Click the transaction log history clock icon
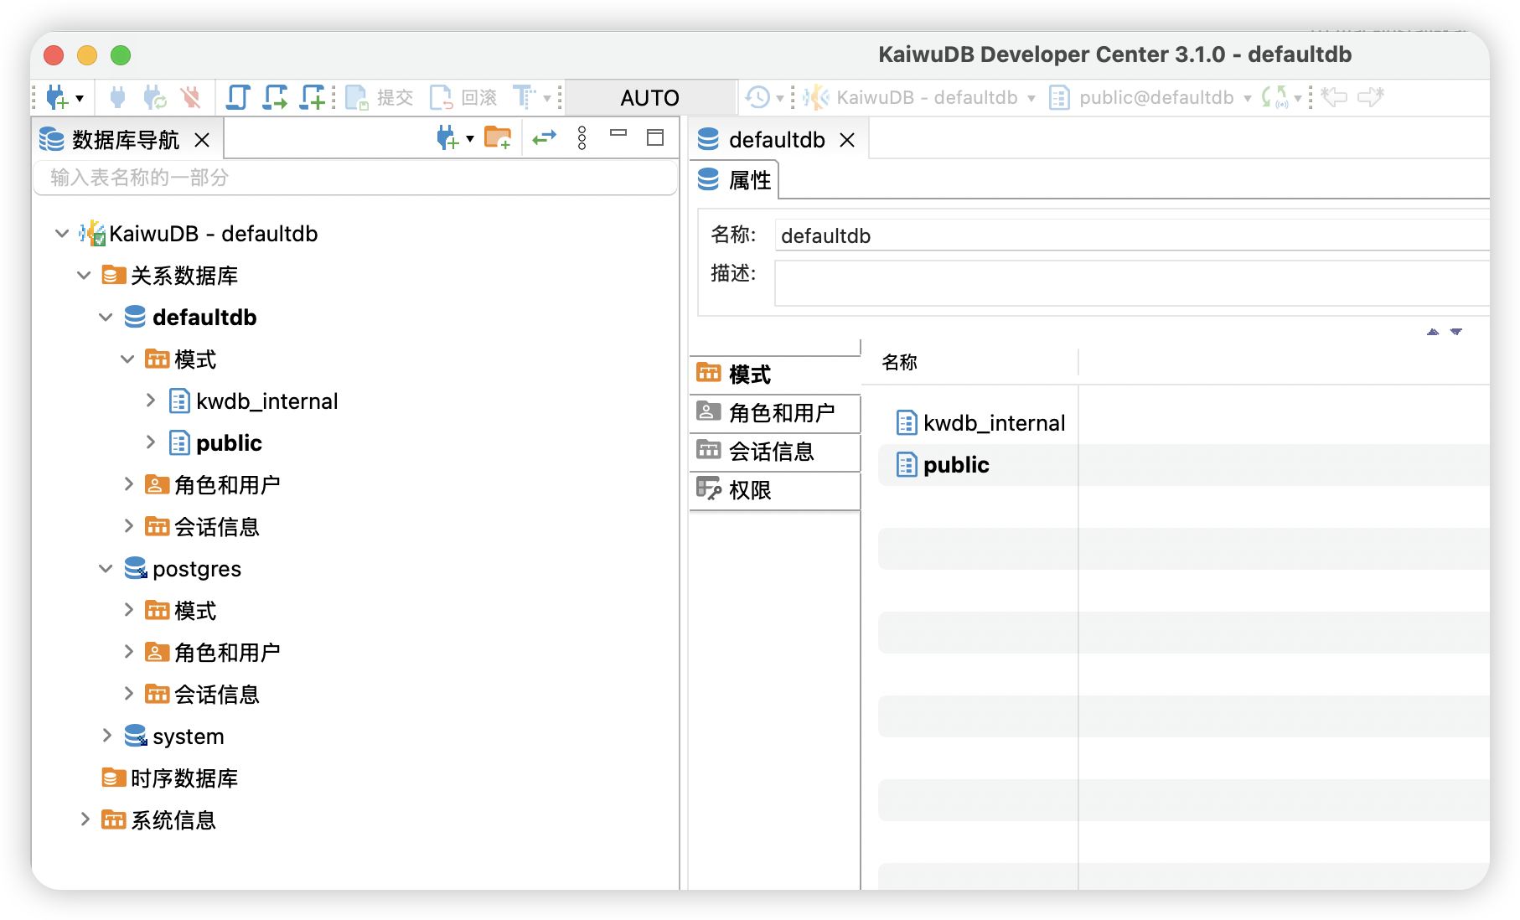The image size is (1520, 920). 757,98
